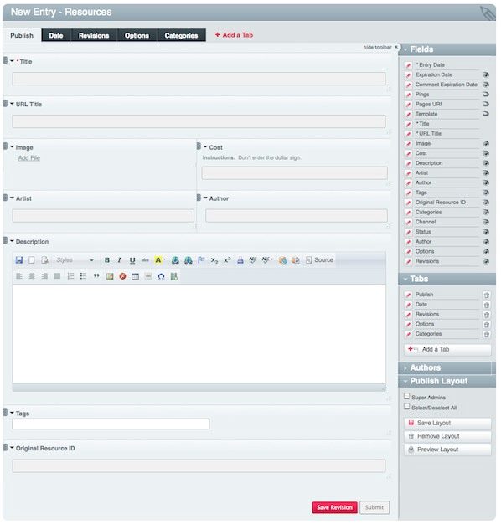Center-align text in the Description editor

pyautogui.click(x=32, y=276)
